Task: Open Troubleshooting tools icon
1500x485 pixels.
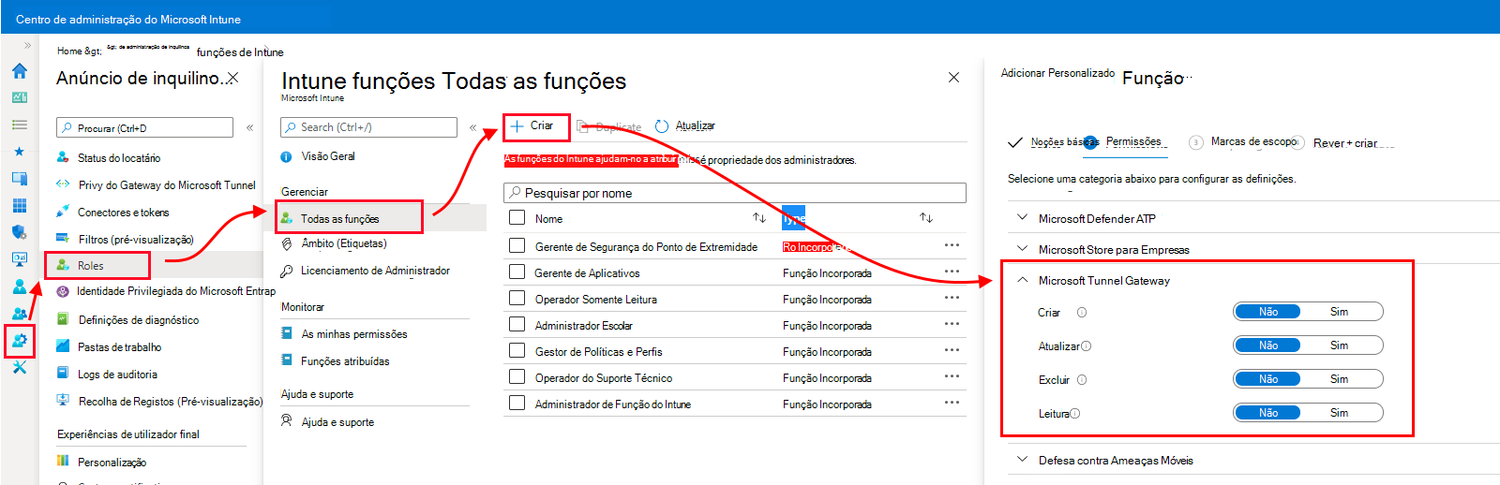Action: [19, 368]
